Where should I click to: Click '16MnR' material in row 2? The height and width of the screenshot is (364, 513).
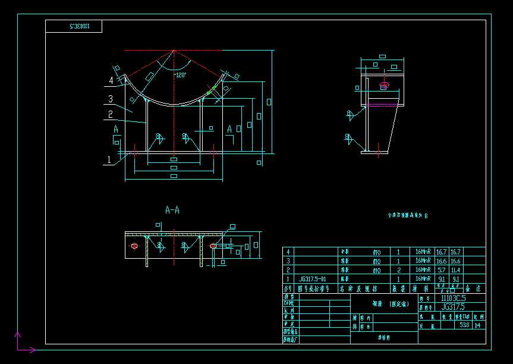point(423,269)
